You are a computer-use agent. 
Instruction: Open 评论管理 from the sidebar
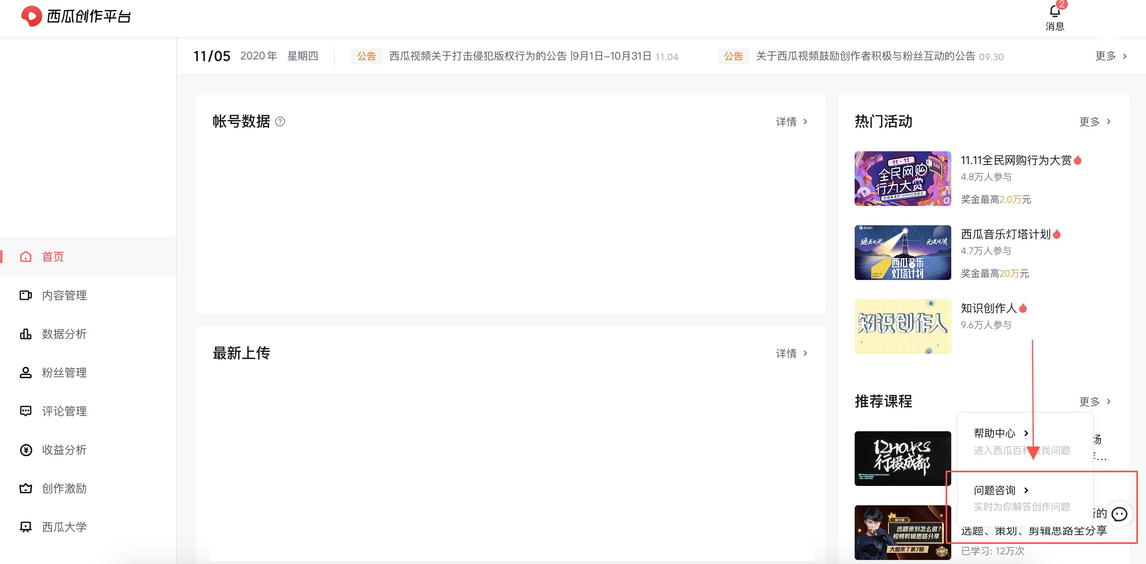coord(64,411)
